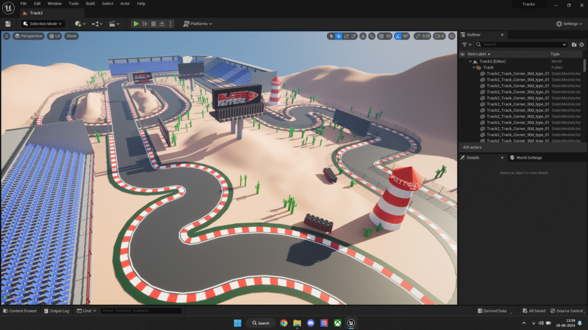Open the Selection Mode dropdown
588x330 pixels.
[42, 23]
